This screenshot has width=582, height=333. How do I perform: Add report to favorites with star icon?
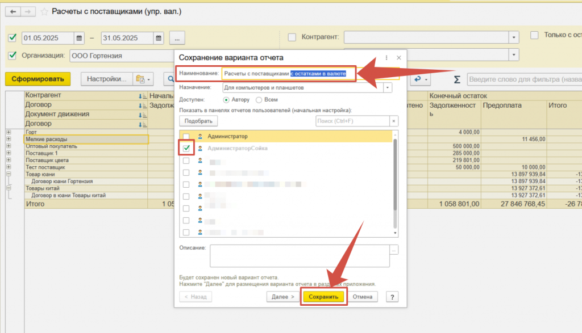(x=44, y=11)
